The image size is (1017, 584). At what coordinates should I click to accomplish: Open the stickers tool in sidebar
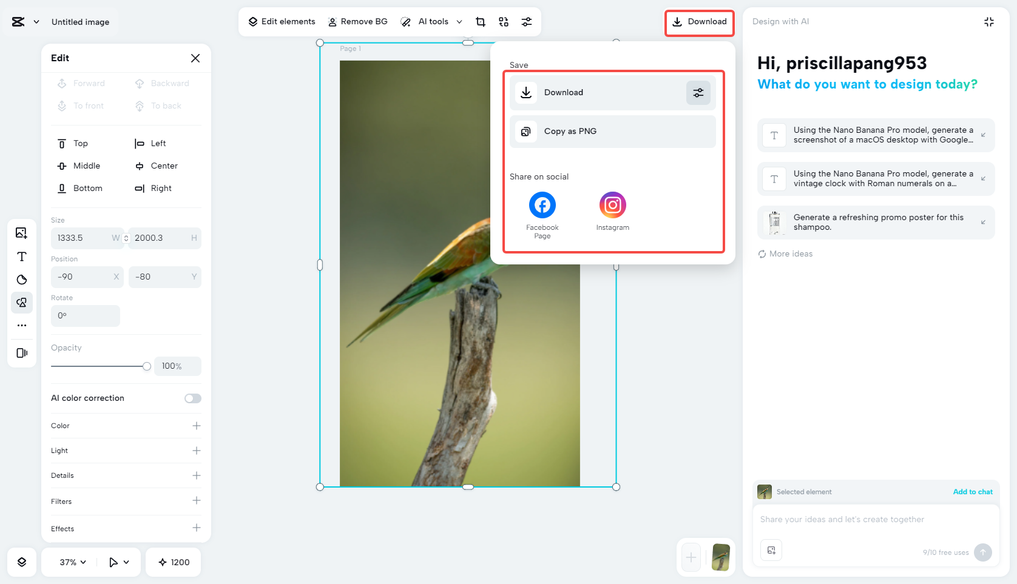[22, 280]
